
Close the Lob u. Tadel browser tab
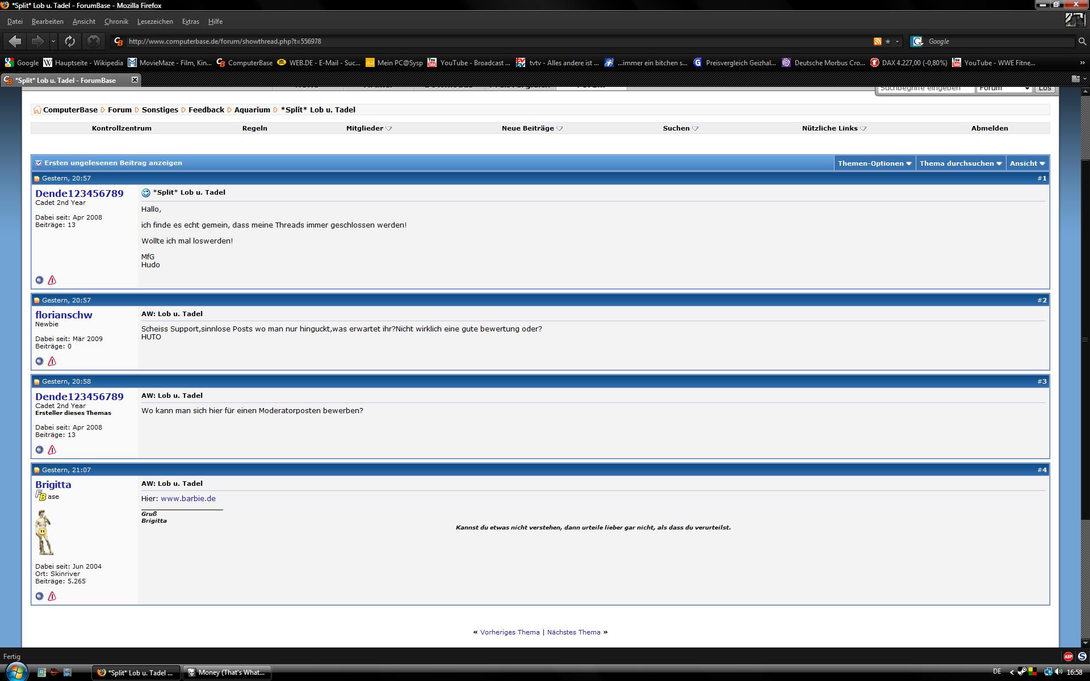pyautogui.click(x=135, y=80)
